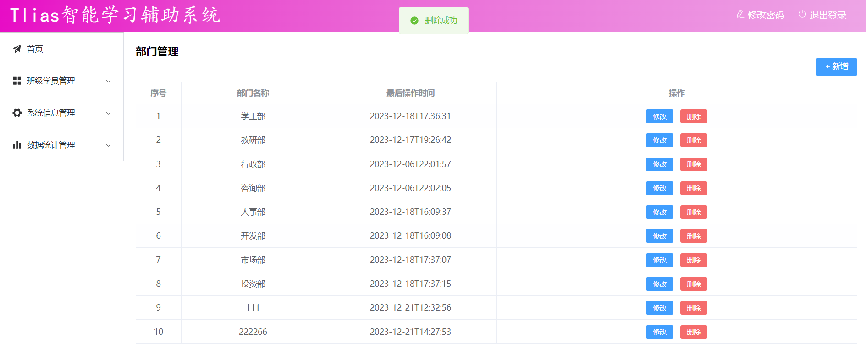Select the 市场部 name cell
Screen dimensions: 866x360
point(253,260)
